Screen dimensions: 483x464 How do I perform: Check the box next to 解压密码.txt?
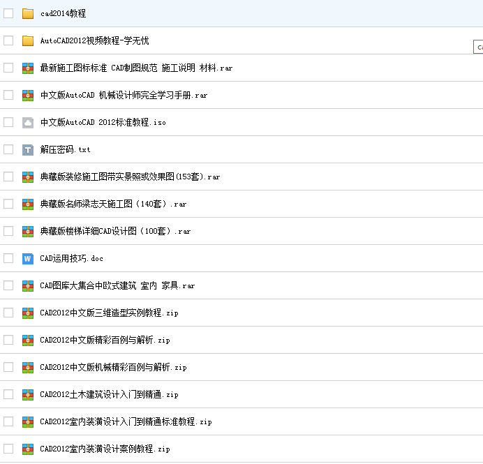[8, 149]
